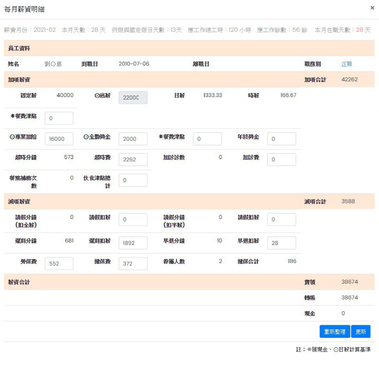This screenshot has height=366, width=379.
Task: Edit the 超時費 amount field
Action: pos(133,159)
